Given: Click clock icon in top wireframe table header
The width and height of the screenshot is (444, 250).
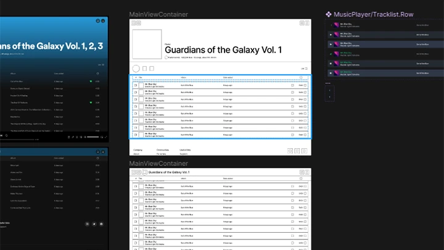Looking at the screenshot, I should click(x=301, y=77).
